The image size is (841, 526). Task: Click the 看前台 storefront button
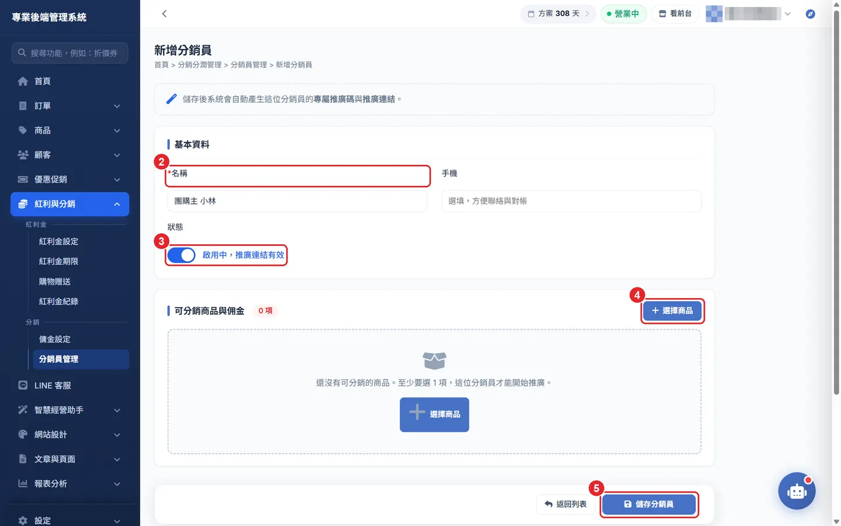click(x=675, y=13)
